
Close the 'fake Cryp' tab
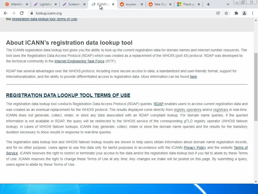(x=170, y=4)
